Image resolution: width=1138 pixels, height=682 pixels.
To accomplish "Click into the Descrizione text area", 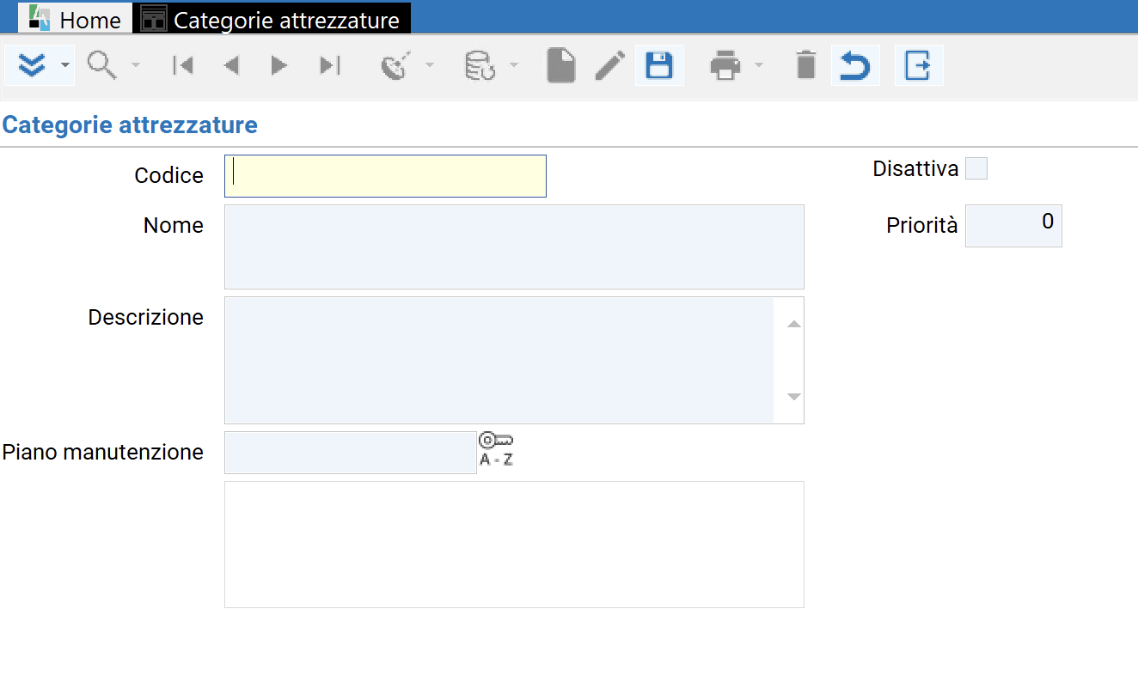I will click(499, 360).
